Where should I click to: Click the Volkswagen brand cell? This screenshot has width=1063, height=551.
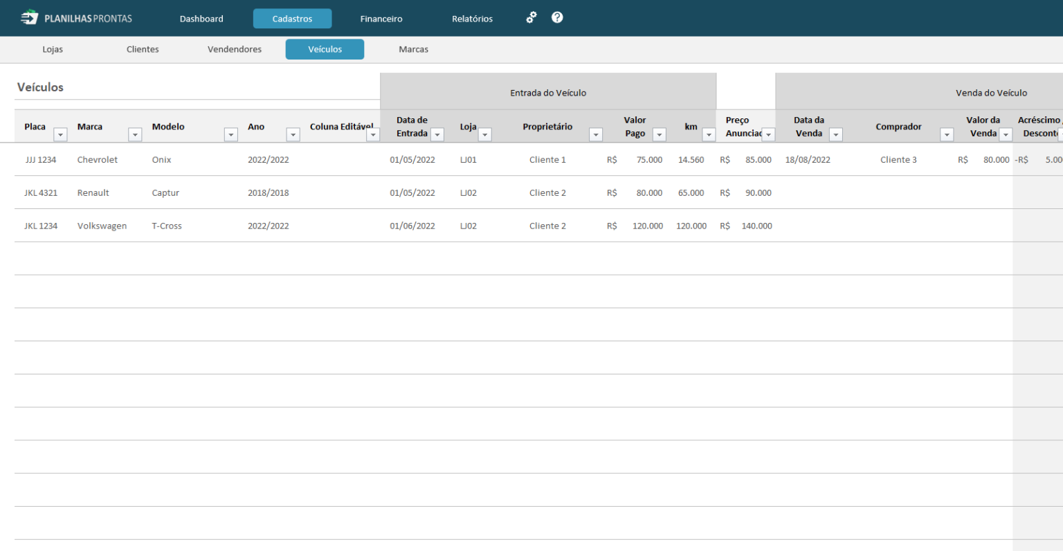(x=102, y=226)
